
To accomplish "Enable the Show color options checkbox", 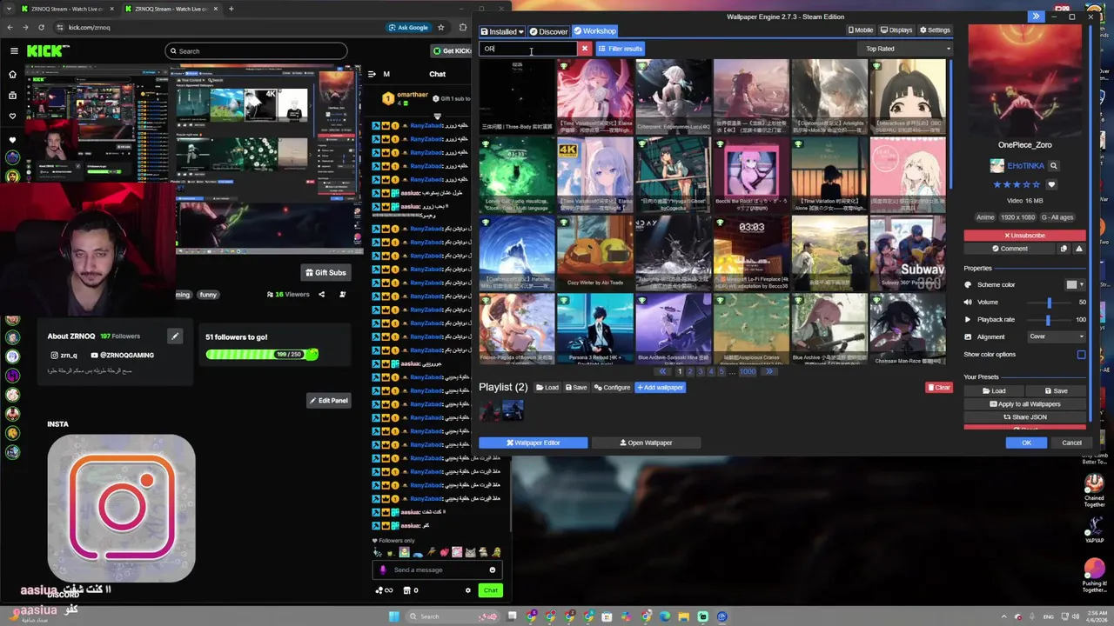I will 1081,354.
